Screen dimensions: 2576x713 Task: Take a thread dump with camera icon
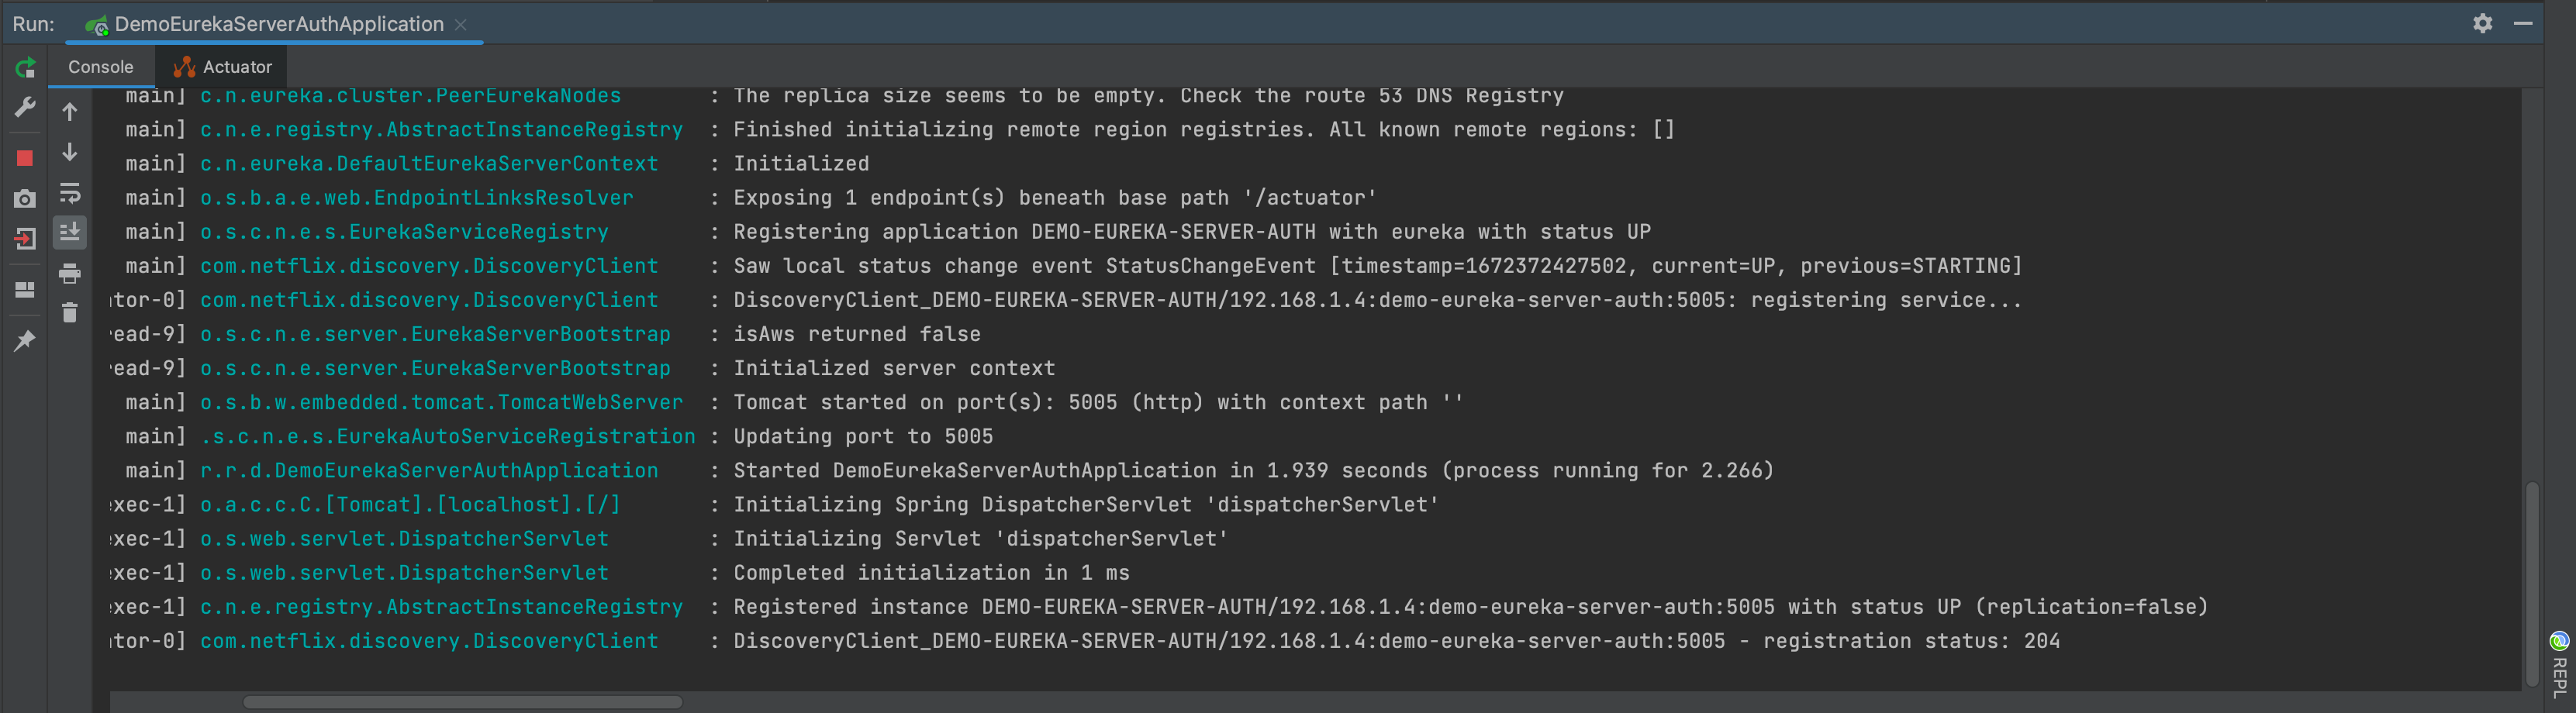pyautogui.click(x=26, y=199)
